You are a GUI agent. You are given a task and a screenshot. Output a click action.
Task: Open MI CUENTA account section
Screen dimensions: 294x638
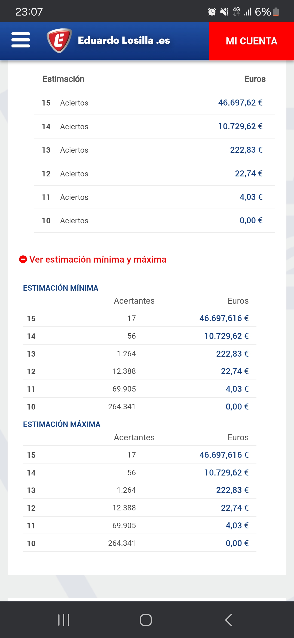(x=251, y=41)
